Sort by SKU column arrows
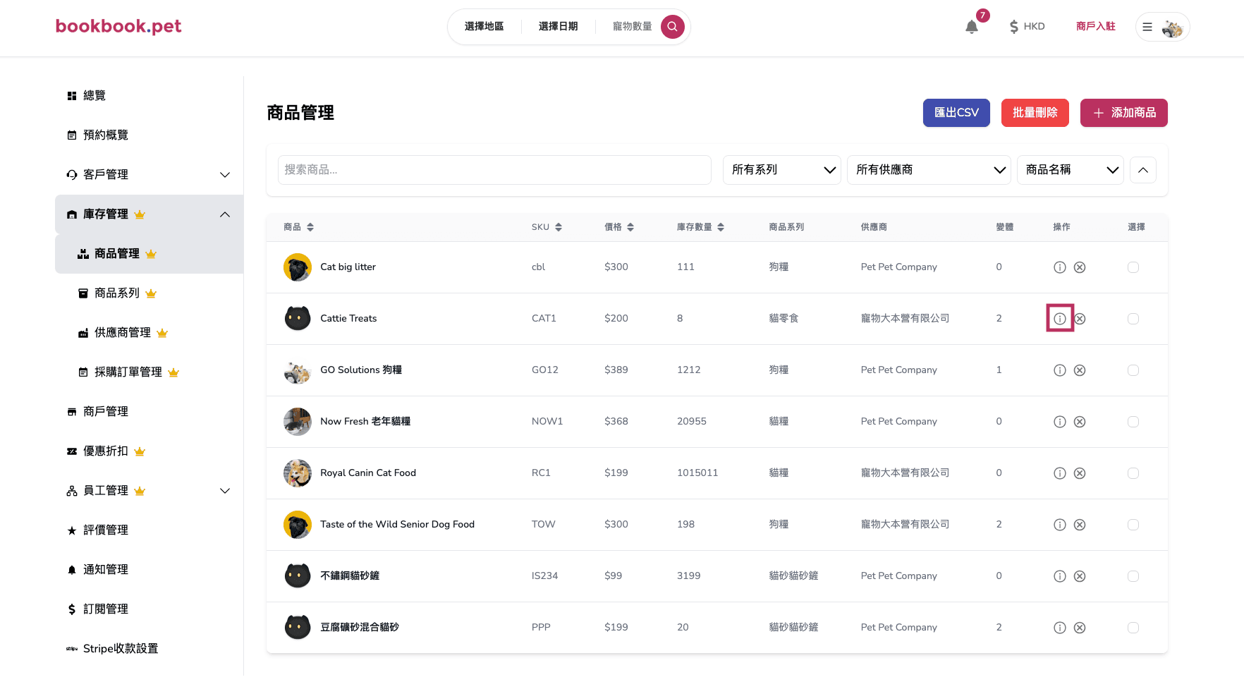 point(559,227)
